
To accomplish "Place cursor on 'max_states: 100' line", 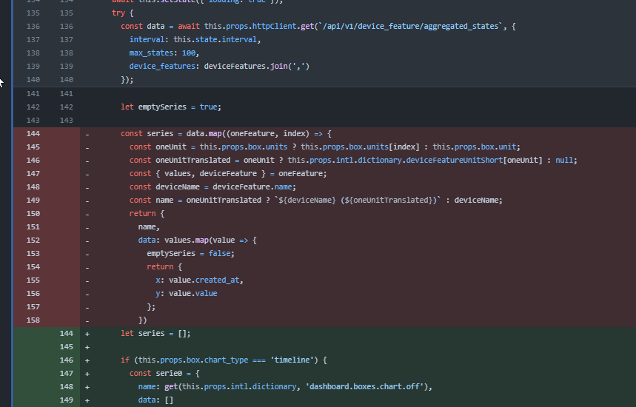I will [x=164, y=53].
